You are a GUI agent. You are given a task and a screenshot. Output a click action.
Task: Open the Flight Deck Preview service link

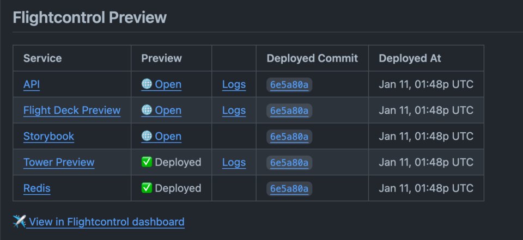[x=72, y=110]
